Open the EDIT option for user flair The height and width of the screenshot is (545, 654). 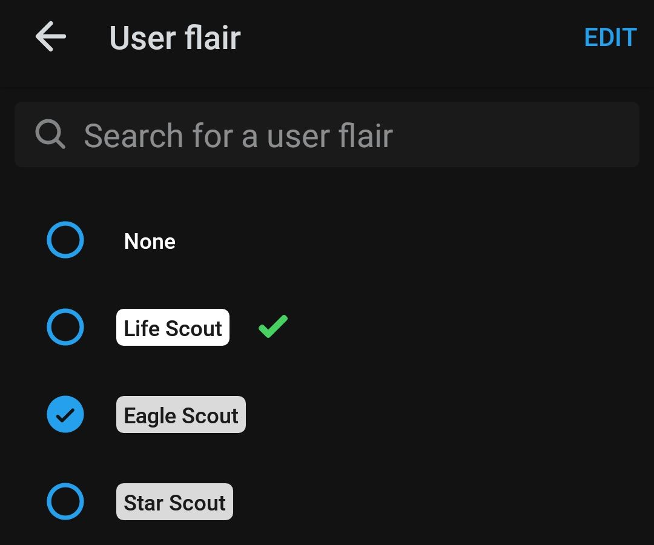610,38
